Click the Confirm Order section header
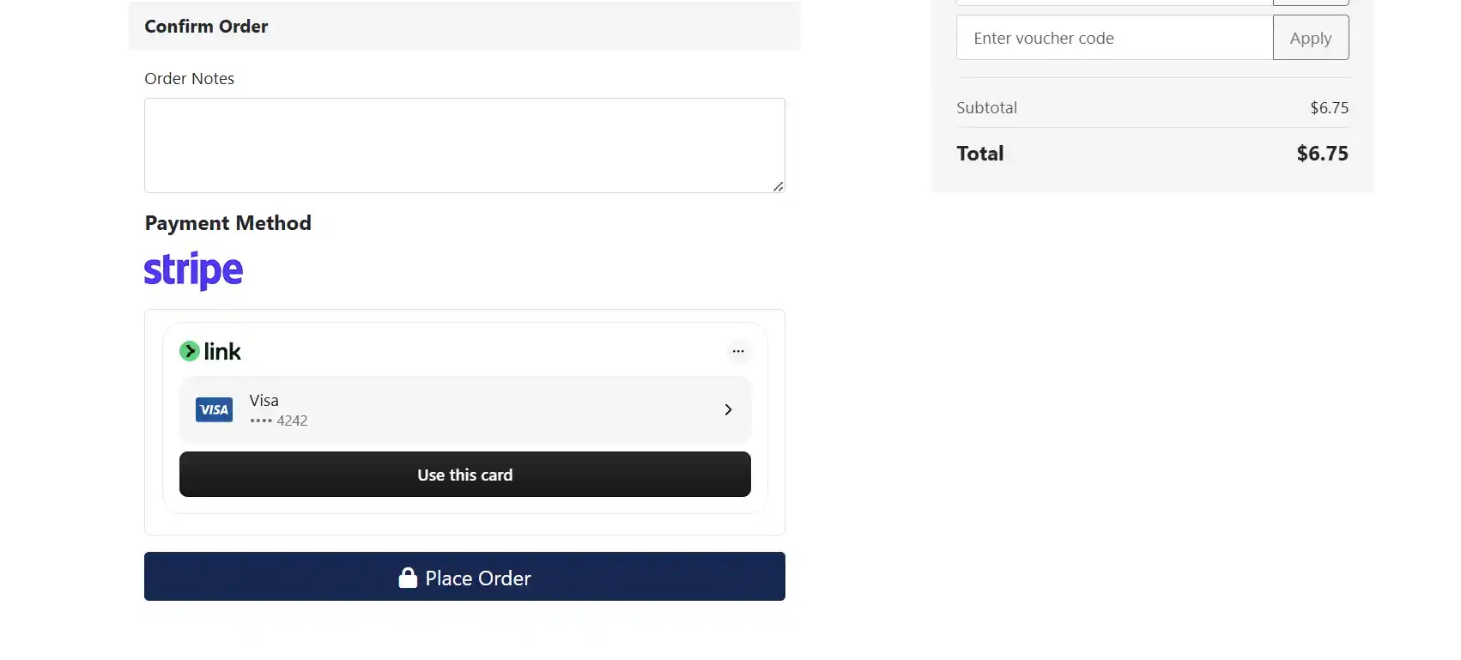Screen dimensions: 1461x660 click(464, 26)
